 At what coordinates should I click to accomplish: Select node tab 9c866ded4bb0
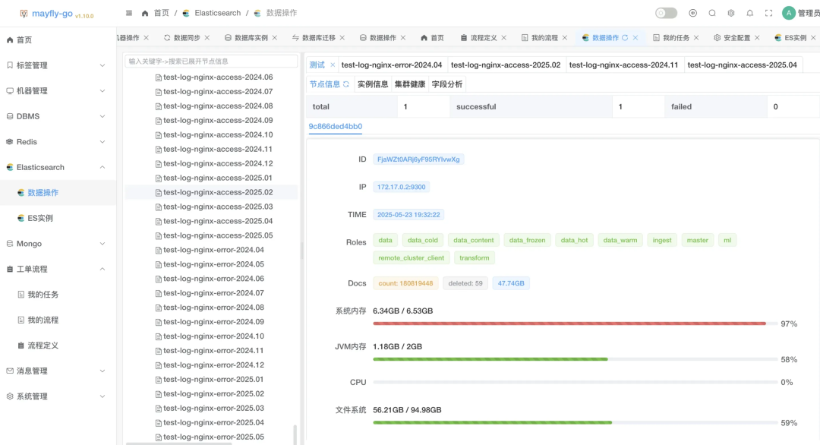pos(336,127)
